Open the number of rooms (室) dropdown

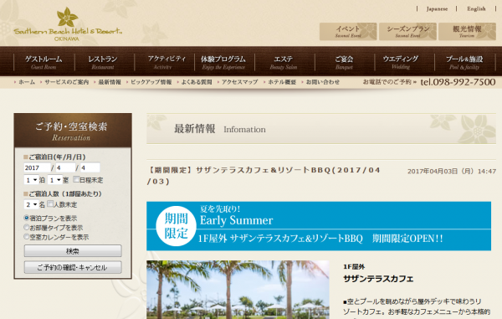tap(55, 180)
